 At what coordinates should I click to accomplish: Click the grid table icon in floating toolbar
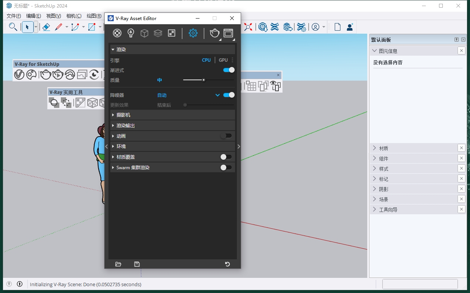251,86
